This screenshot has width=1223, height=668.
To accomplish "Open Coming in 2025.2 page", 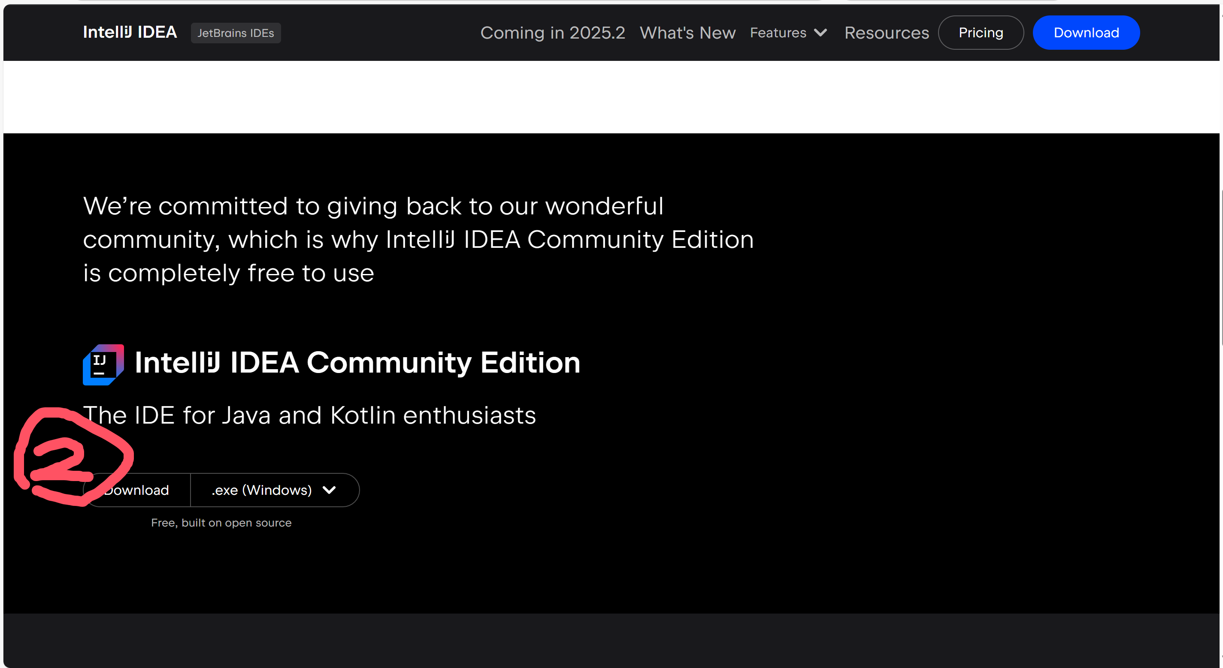I will [553, 33].
